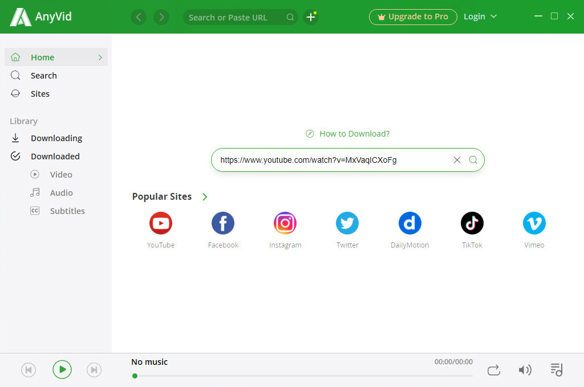Open the playlist queue icon
This screenshot has width=584, height=387.
(x=557, y=370)
